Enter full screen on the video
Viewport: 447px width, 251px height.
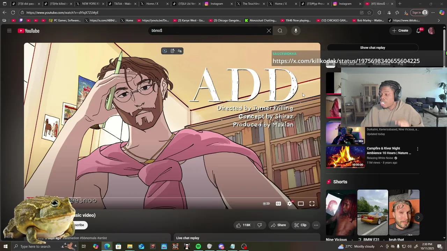(312, 204)
